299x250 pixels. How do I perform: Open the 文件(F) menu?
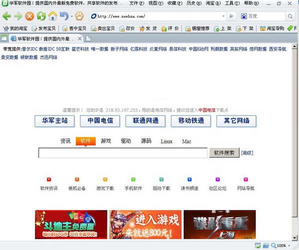pyautogui.click(x=137, y=3)
